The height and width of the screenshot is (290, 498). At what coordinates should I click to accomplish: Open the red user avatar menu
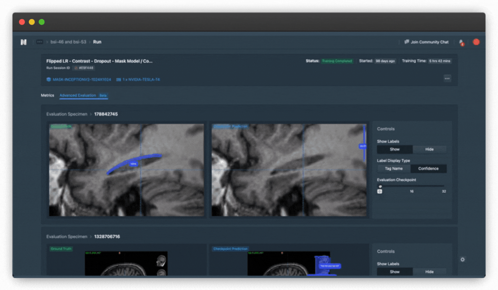pyautogui.click(x=476, y=42)
